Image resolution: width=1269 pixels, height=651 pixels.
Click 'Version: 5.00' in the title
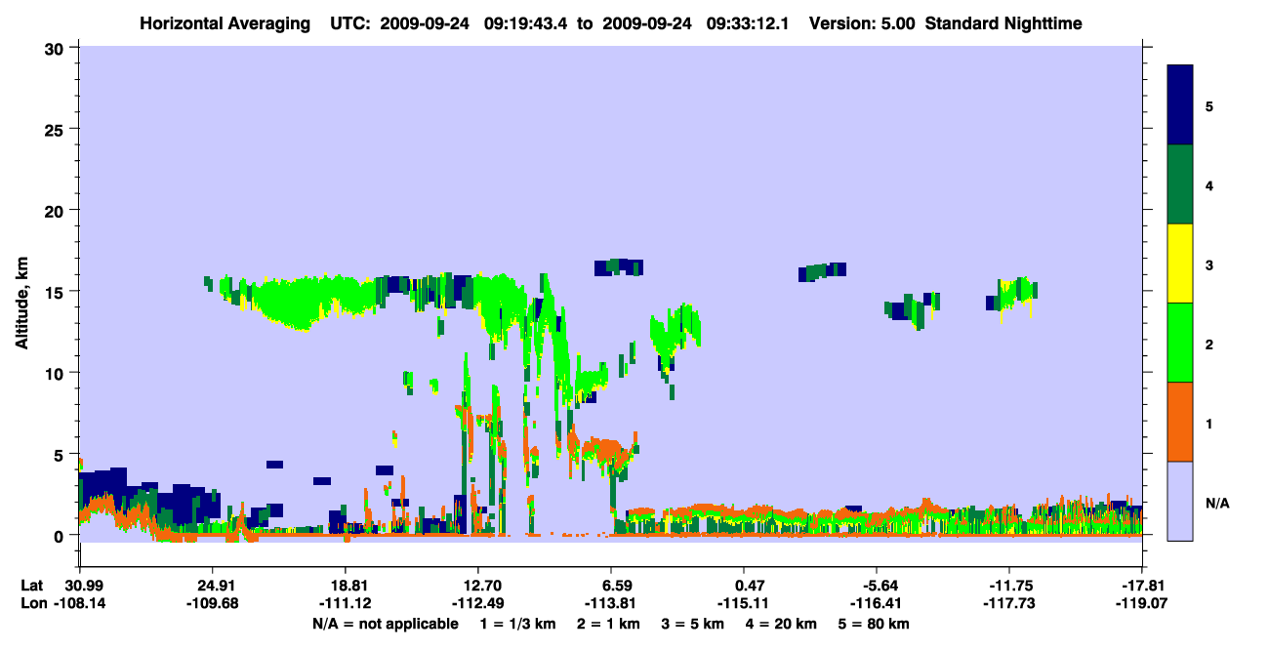click(863, 22)
